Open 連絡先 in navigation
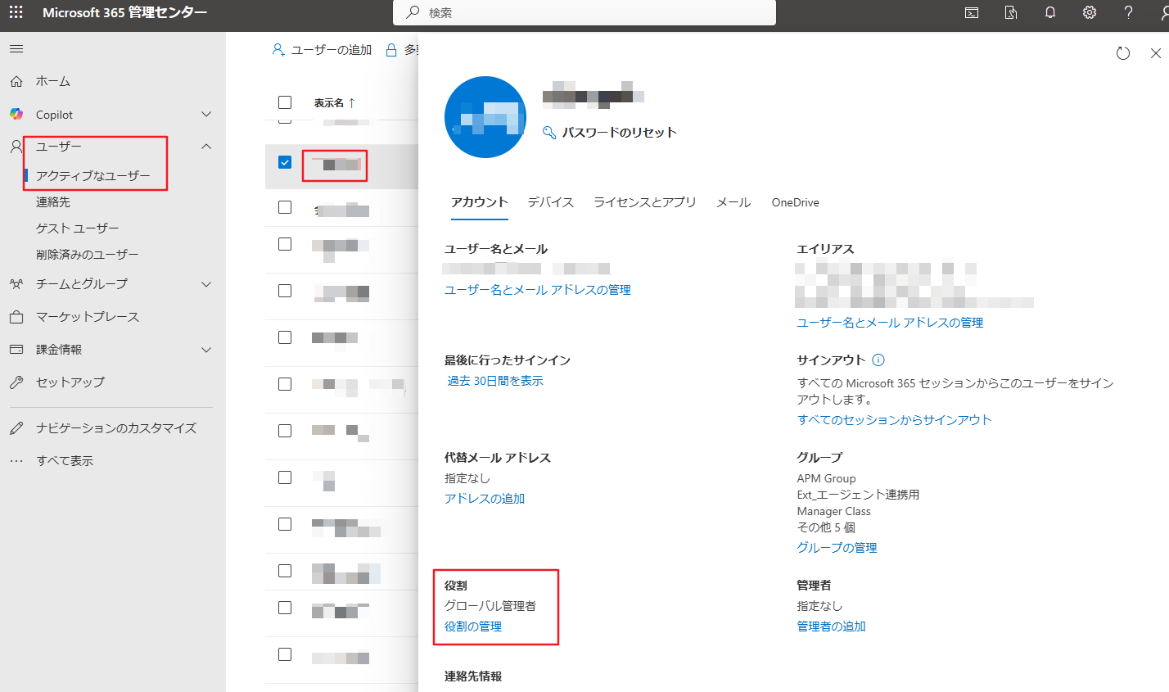Image resolution: width=1169 pixels, height=692 pixels. pyautogui.click(x=53, y=202)
